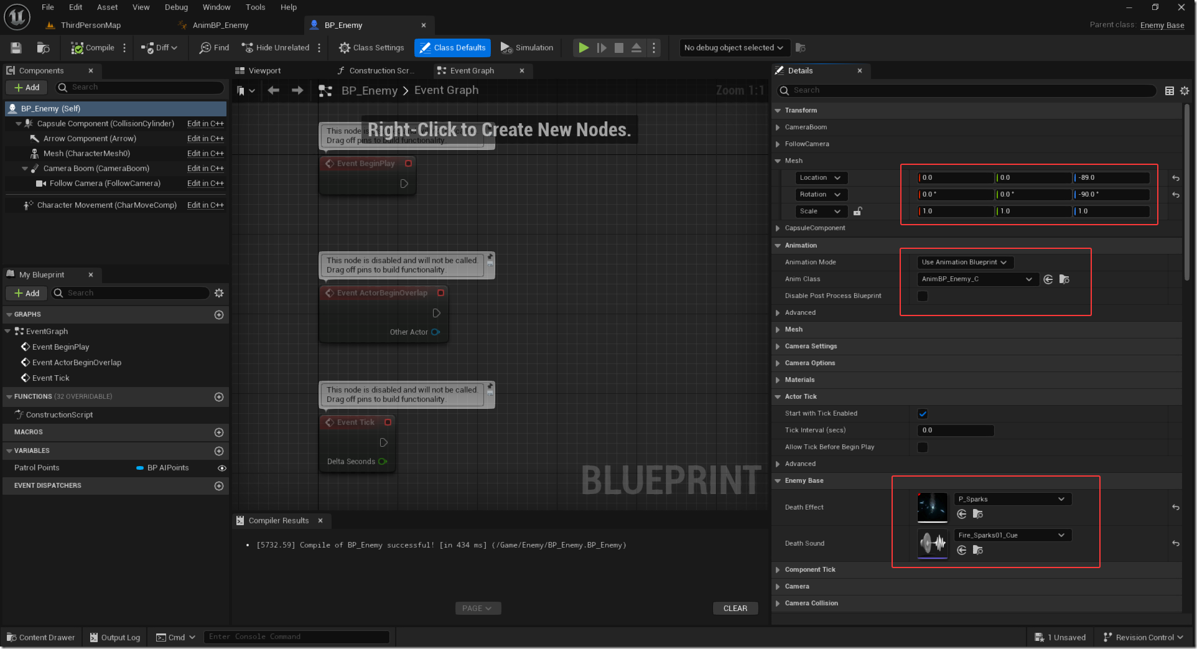This screenshot has width=1197, height=649.
Task: Navigate forward in graph history
Action: pyautogui.click(x=297, y=91)
